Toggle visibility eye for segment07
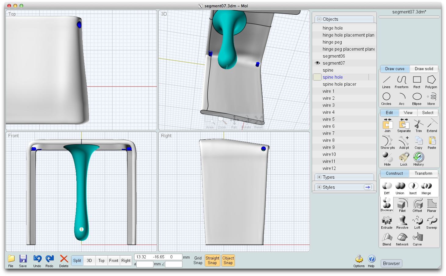 [317, 63]
